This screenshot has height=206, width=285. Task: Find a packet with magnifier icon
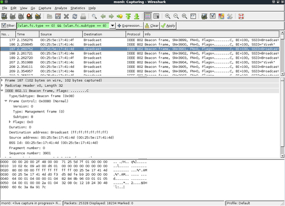(94, 17)
